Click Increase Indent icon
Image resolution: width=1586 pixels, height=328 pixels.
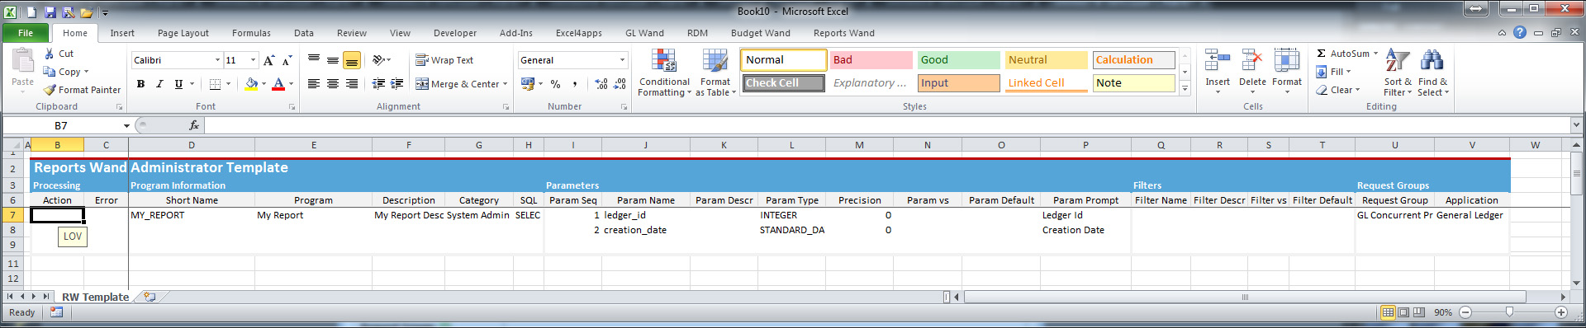[x=397, y=84]
